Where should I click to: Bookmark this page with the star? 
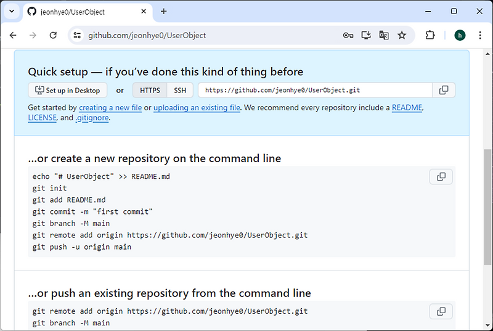(x=402, y=35)
